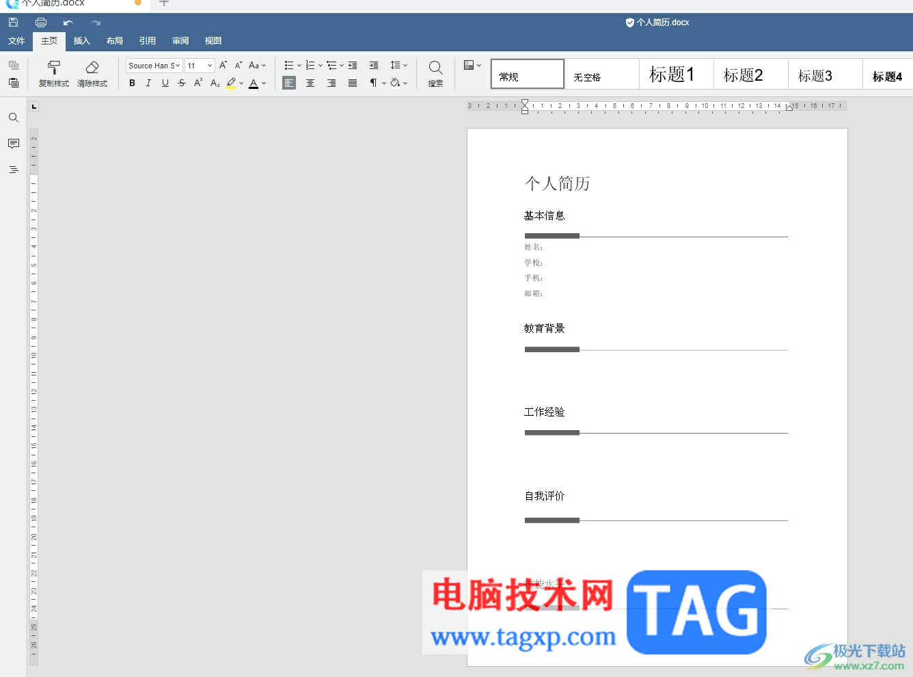Apply superscript formatting

198,83
